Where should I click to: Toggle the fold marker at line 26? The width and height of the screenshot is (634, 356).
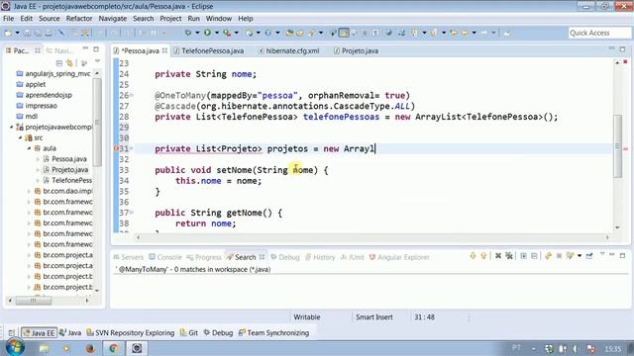click(132, 96)
